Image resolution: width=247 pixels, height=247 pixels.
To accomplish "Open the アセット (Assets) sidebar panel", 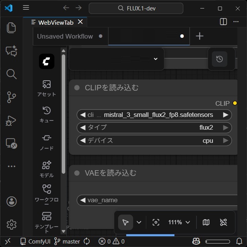I will [x=46, y=88].
